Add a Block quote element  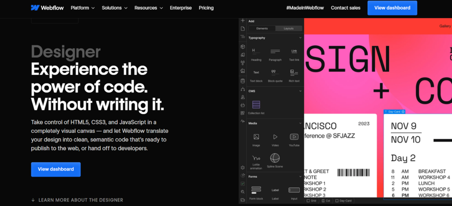pyautogui.click(x=275, y=76)
